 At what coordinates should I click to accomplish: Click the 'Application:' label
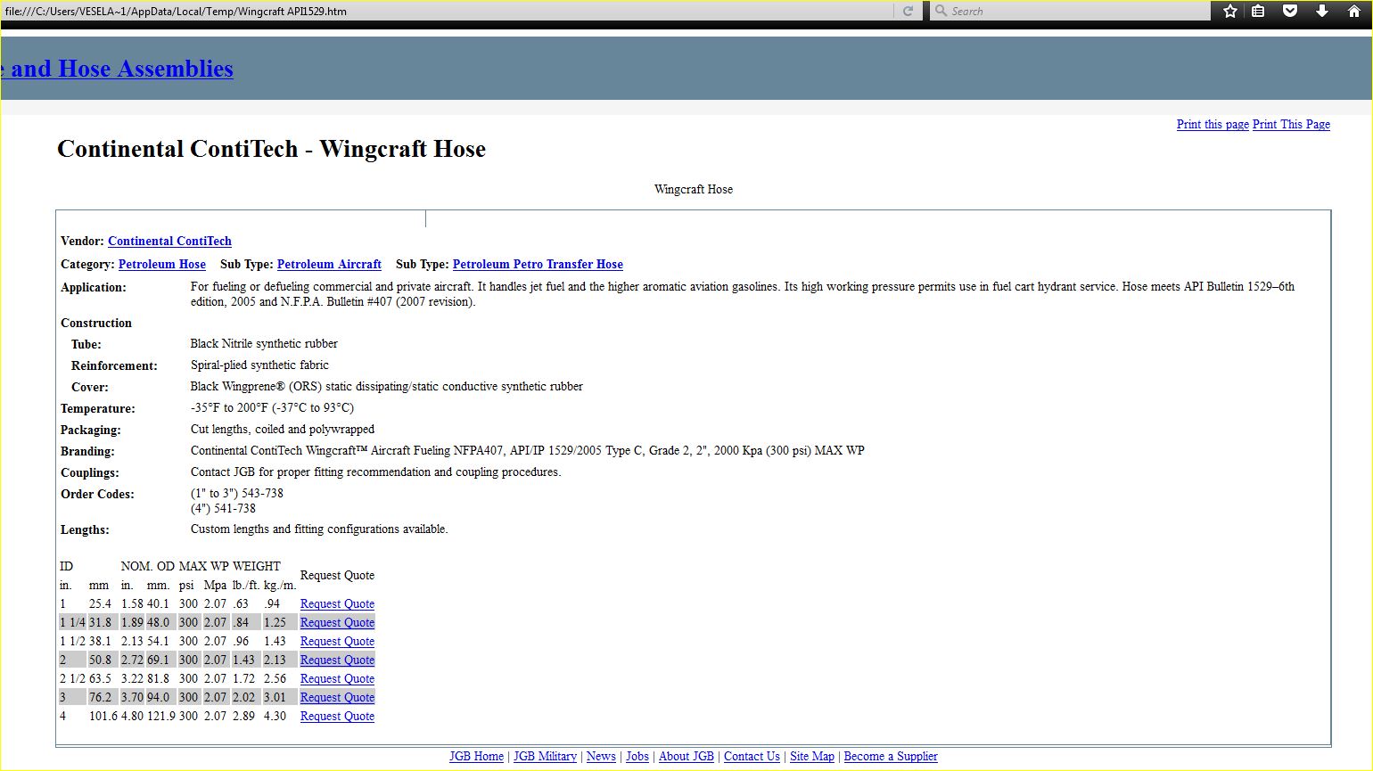click(94, 288)
